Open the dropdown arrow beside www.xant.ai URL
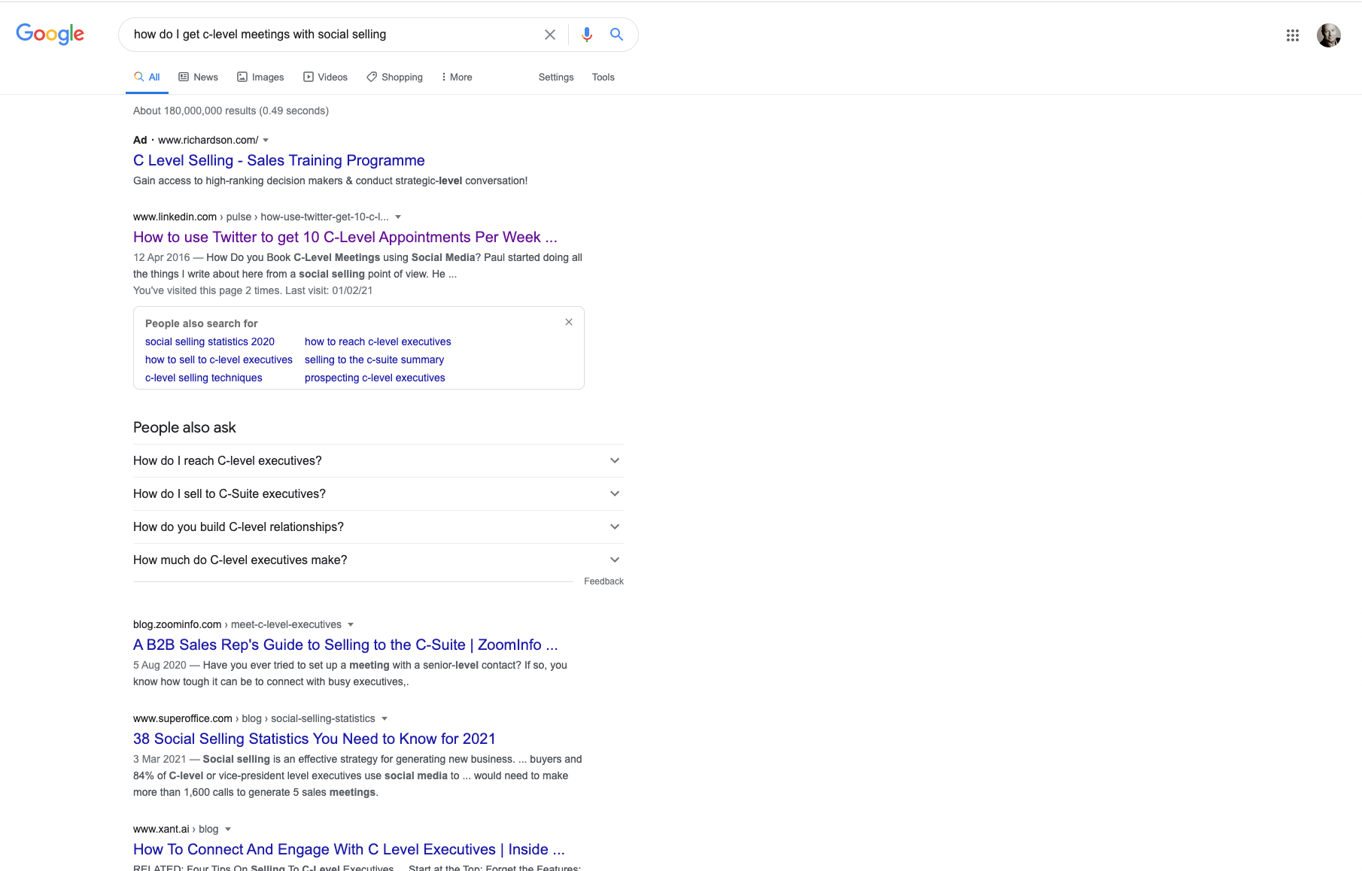The image size is (1362, 871). pyautogui.click(x=228, y=829)
